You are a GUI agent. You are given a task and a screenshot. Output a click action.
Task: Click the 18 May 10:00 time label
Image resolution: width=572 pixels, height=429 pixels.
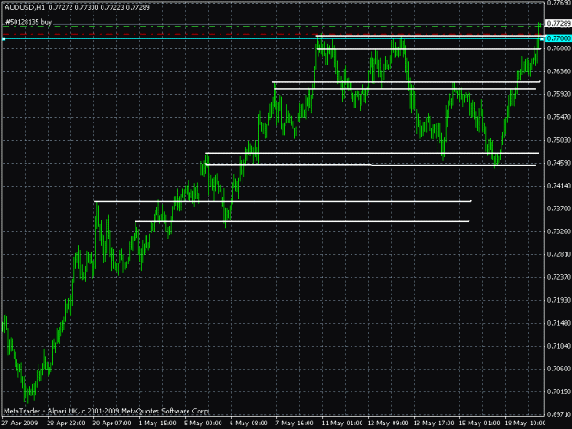(x=525, y=424)
